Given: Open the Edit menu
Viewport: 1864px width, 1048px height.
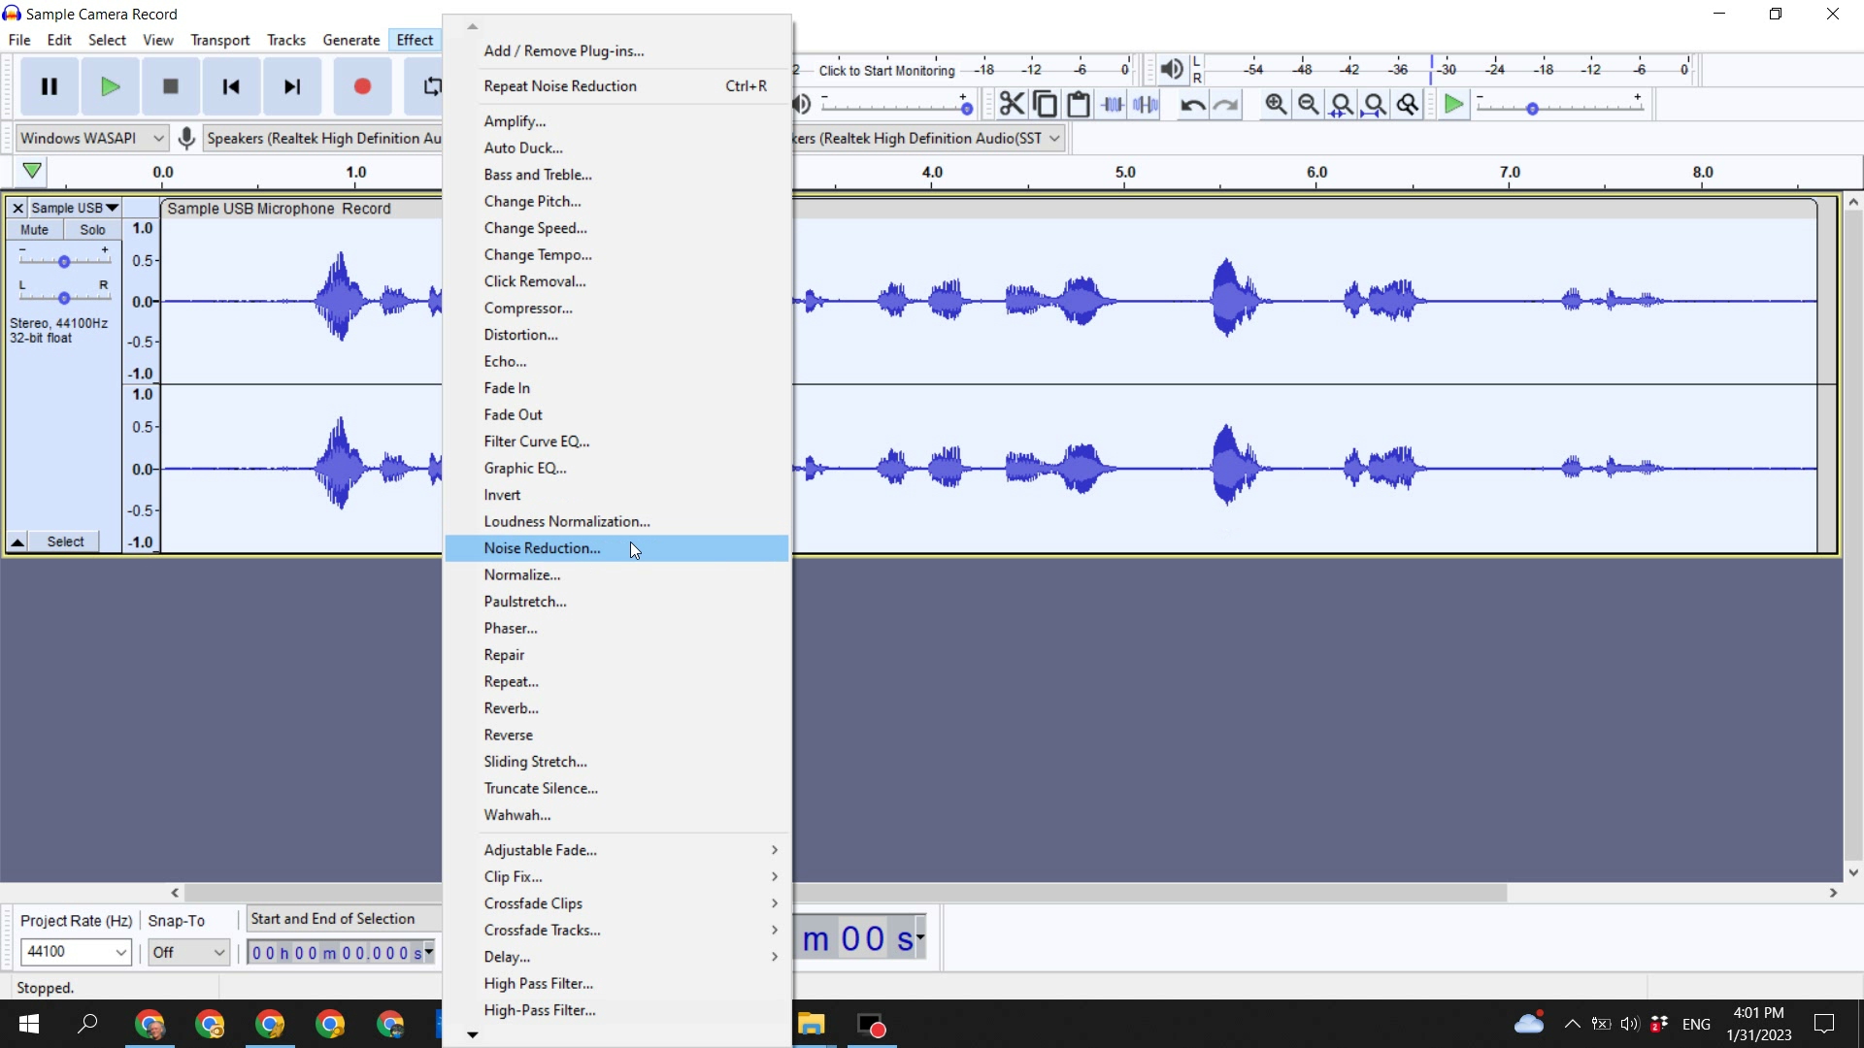Looking at the screenshot, I should 59,40.
